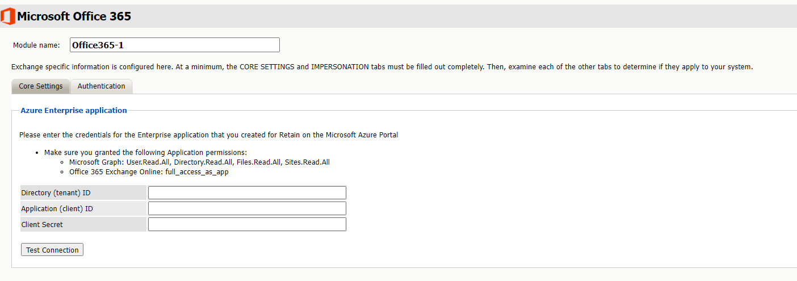This screenshot has height=281, width=797.
Task: Click the Exchange specific information description text
Action: pos(381,67)
